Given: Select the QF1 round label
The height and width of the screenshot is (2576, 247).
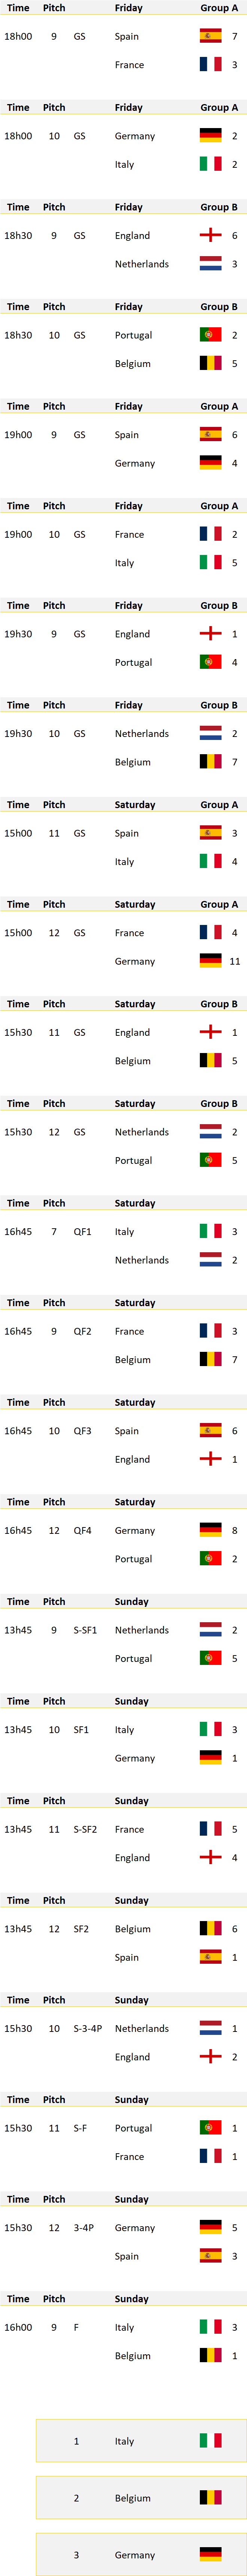Looking at the screenshot, I should coord(82,1232).
